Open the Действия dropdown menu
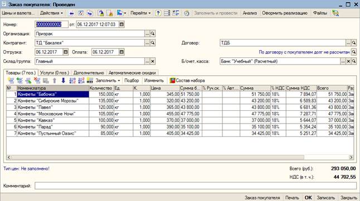 (51, 13)
